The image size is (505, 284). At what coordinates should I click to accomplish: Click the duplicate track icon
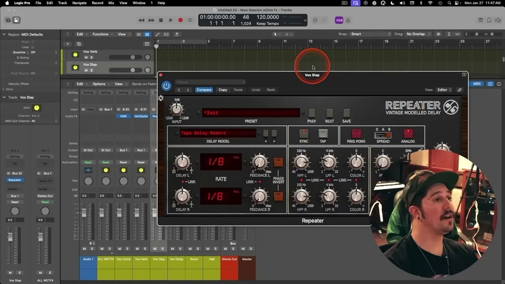pyautogui.click(x=79, y=44)
